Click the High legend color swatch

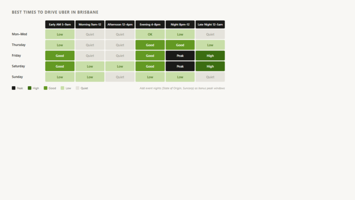tap(30, 88)
